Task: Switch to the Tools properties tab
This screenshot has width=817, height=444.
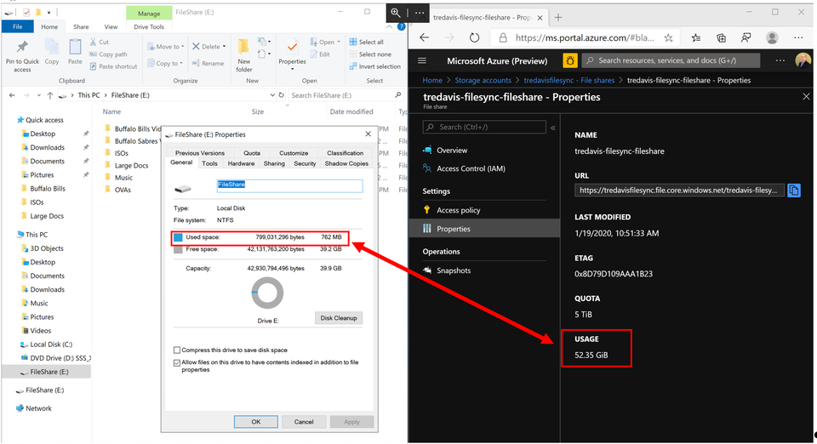Action: pos(209,163)
